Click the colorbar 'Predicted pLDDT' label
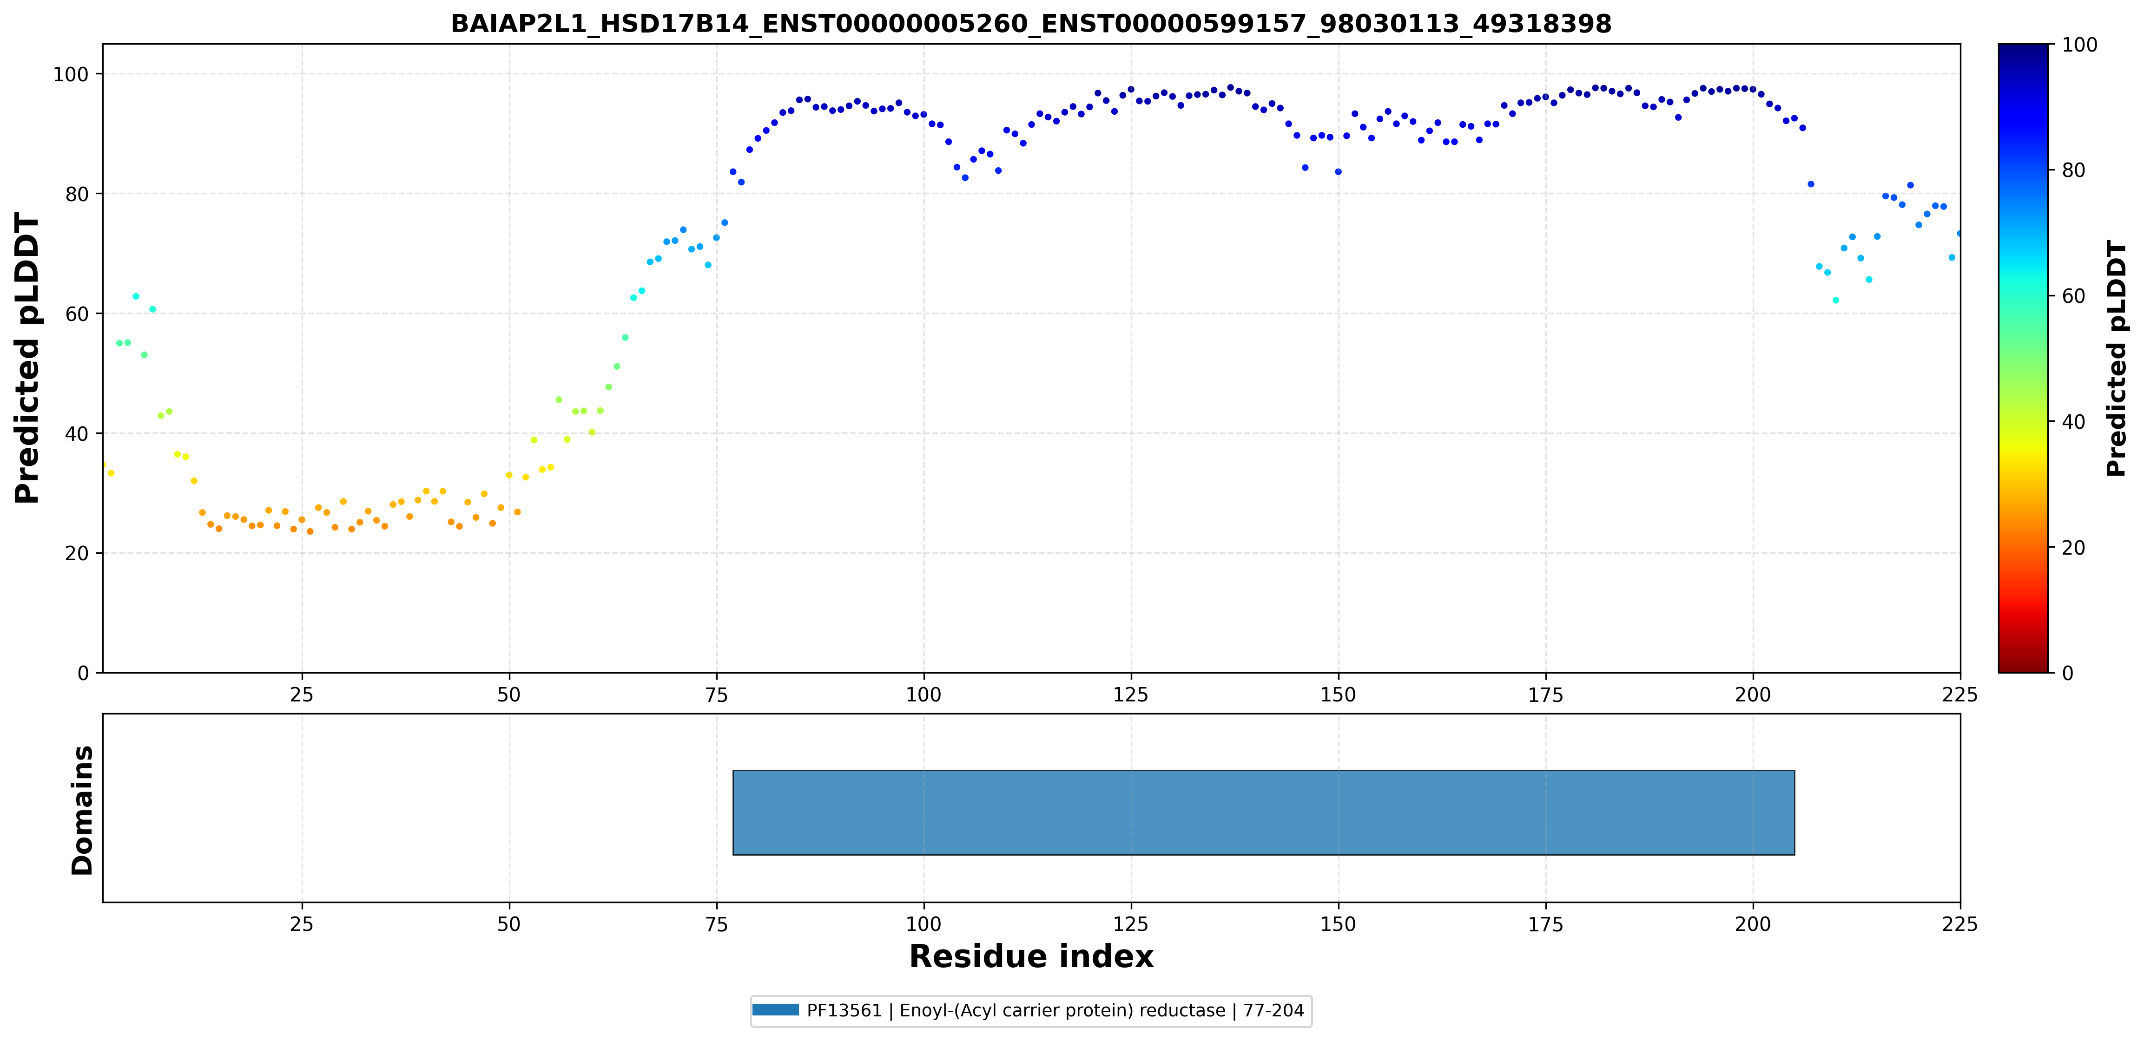Viewport: 2144px width, 1041px height. [x=2116, y=358]
